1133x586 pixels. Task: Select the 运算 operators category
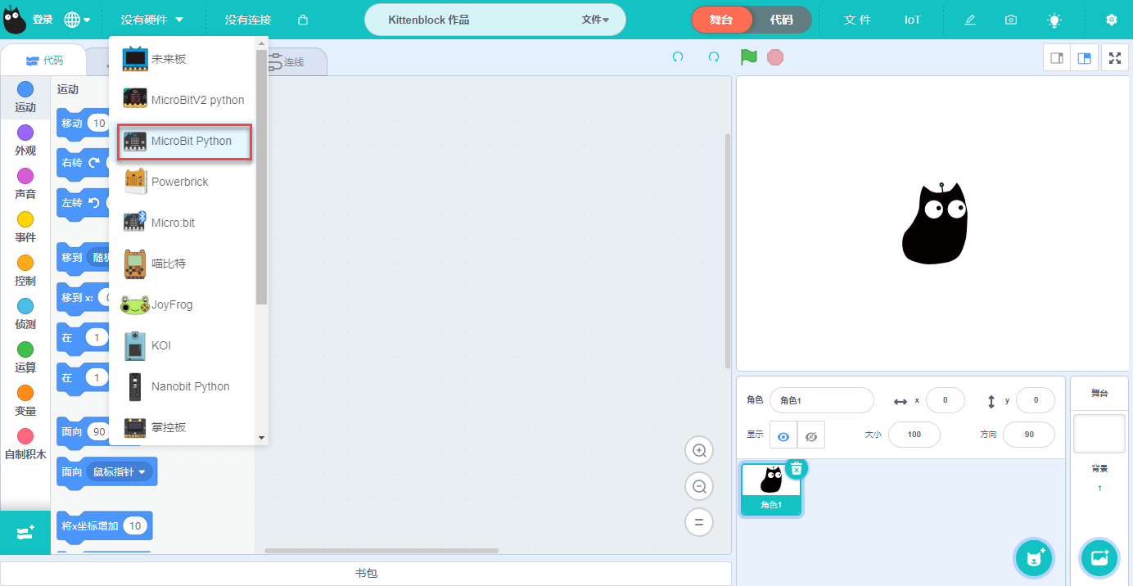coord(25,358)
